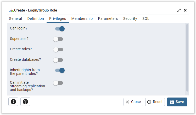Click the info icon button
Screen dimensions: 196x115
click(13, 102)
